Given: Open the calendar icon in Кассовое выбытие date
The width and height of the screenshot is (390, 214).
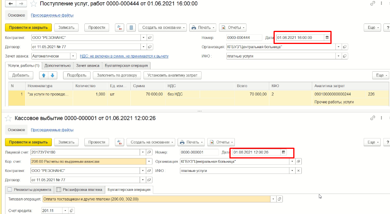Looking at the screenshot, I should pyautogui.click(x=283, y=152).
